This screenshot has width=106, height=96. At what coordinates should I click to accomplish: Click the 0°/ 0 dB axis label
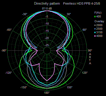(x=47, y=8)
